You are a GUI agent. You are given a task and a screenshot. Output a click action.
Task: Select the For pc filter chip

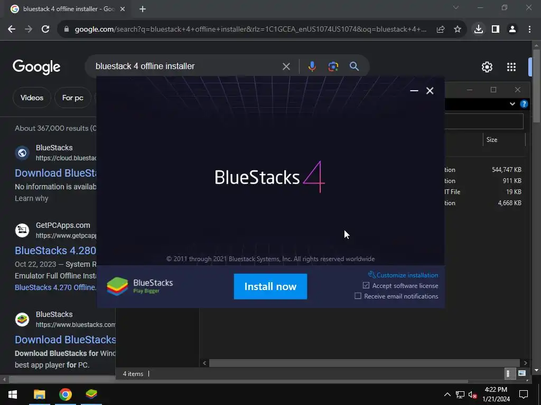[x=72, y=98]
